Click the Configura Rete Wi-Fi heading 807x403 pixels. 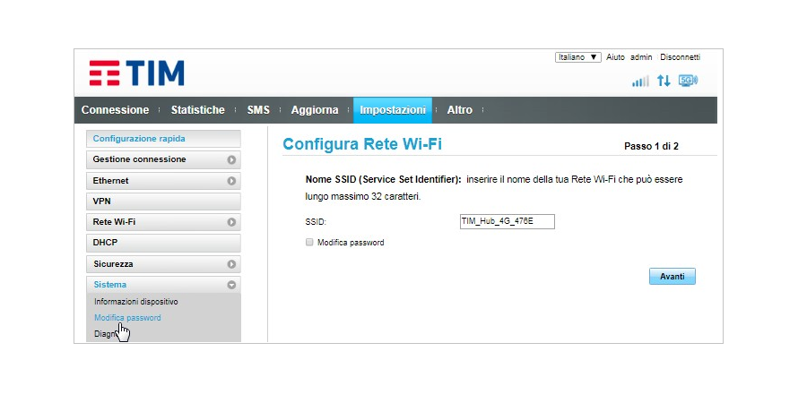pos(362,144)
